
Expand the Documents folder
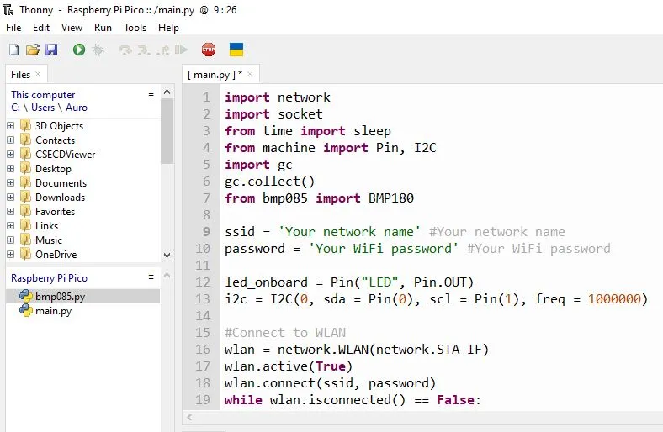pyautogui.click(x=11, y=183)
